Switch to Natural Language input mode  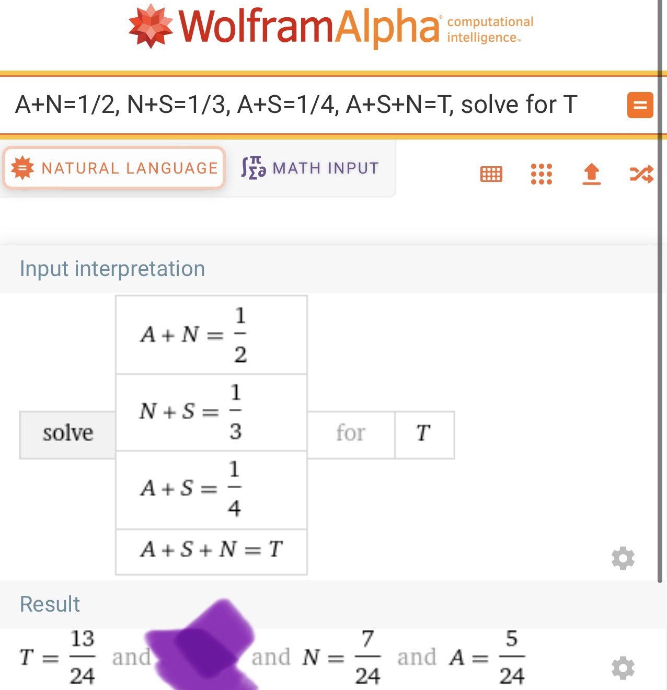114,168
